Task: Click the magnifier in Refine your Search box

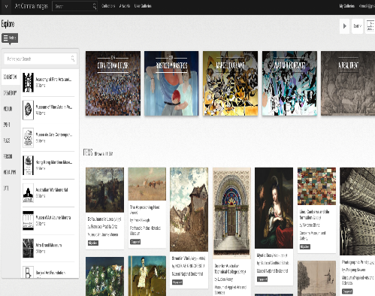Action: pyautogui.click(x=73, y=59)
